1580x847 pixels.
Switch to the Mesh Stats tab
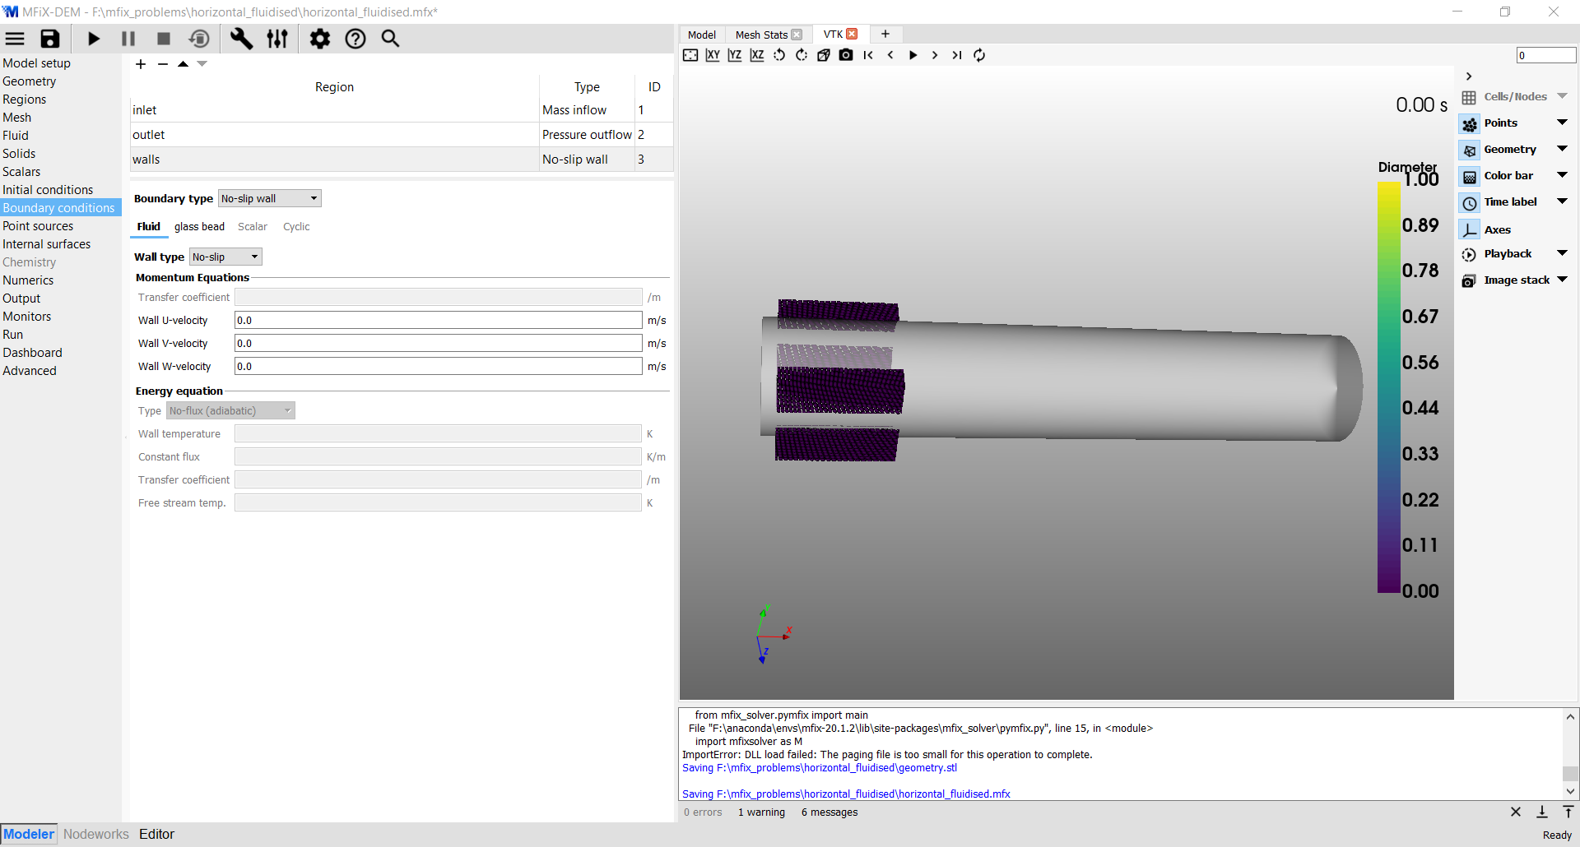(761, 35)
